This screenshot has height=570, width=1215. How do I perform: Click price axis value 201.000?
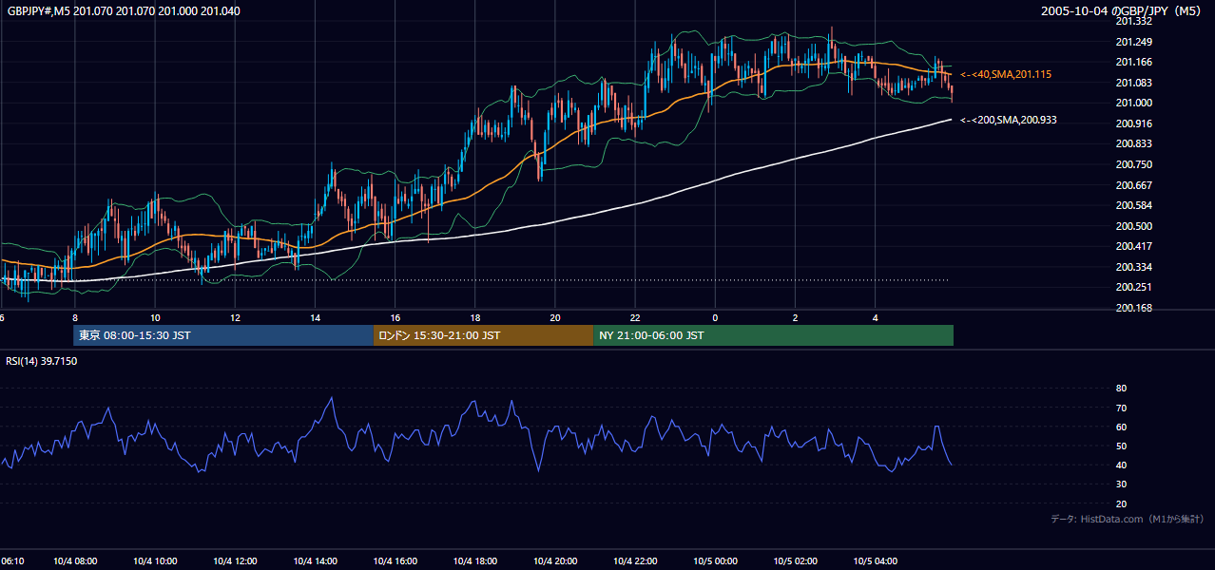coord(1134,103)
